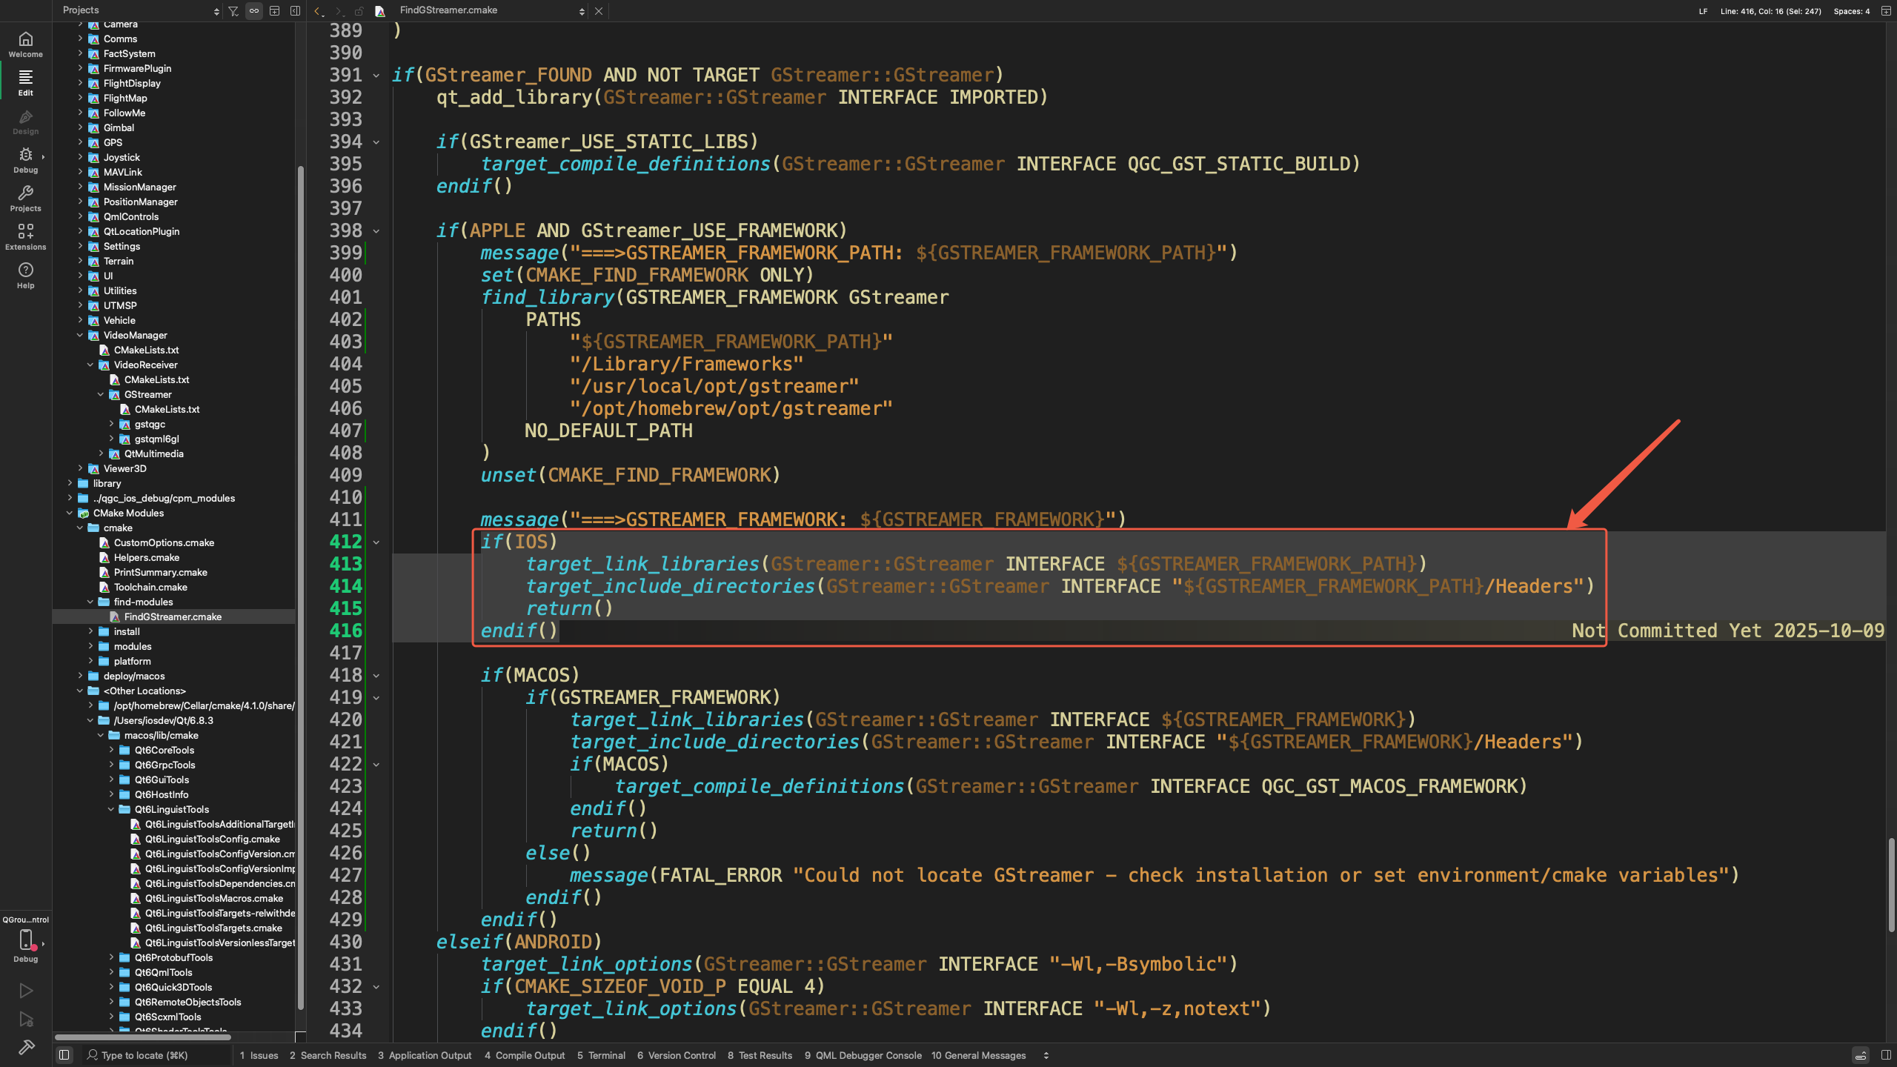Switch to Debug mode in the sidebar

[26, 160]
